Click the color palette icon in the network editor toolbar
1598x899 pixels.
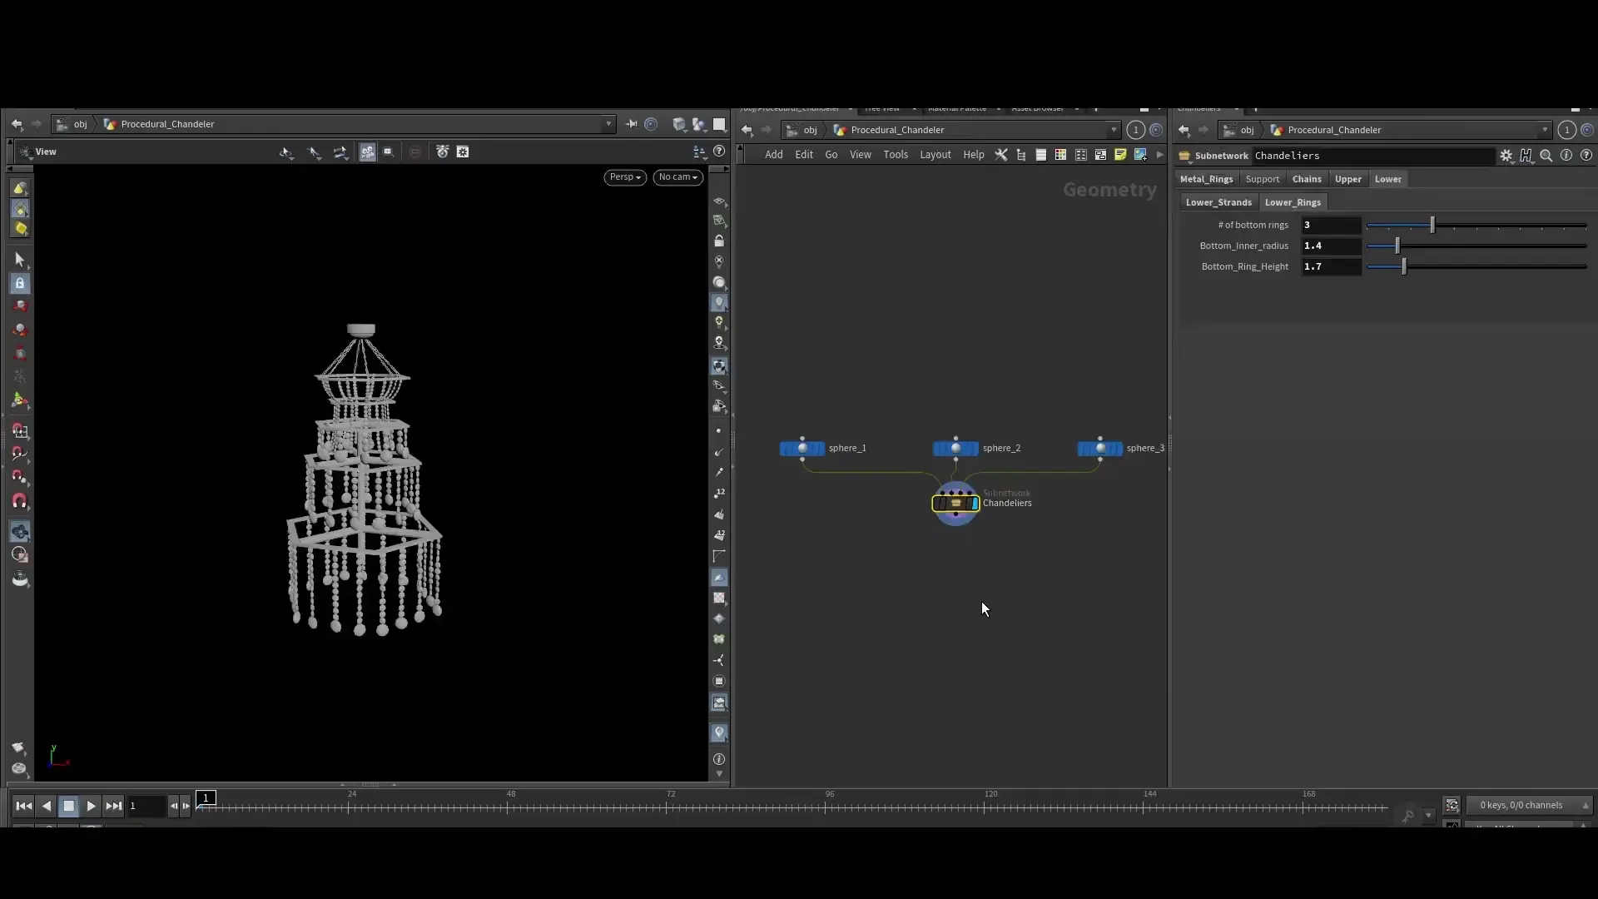pos(1060,156)
